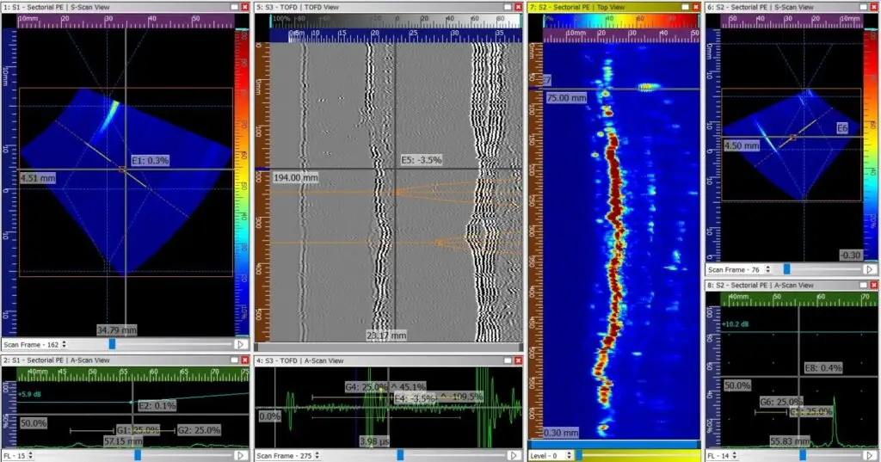
Task: Click the S1 S-Scan scan frame slider handle
Action: [x=111, y=344]
